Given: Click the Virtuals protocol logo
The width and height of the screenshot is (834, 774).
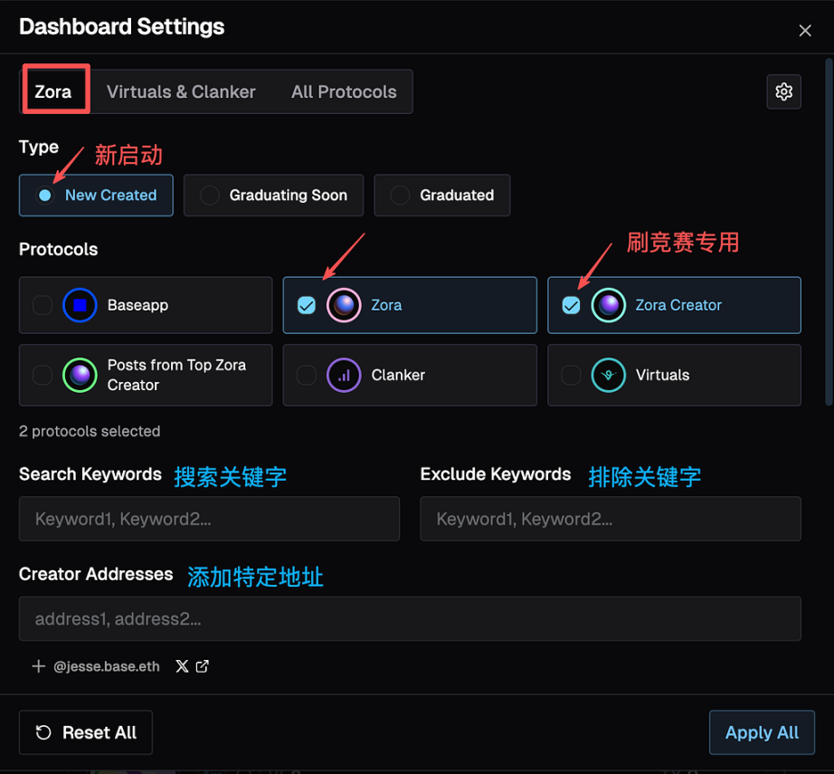Looking at the screenshot, I should click(x=608, y=375).
